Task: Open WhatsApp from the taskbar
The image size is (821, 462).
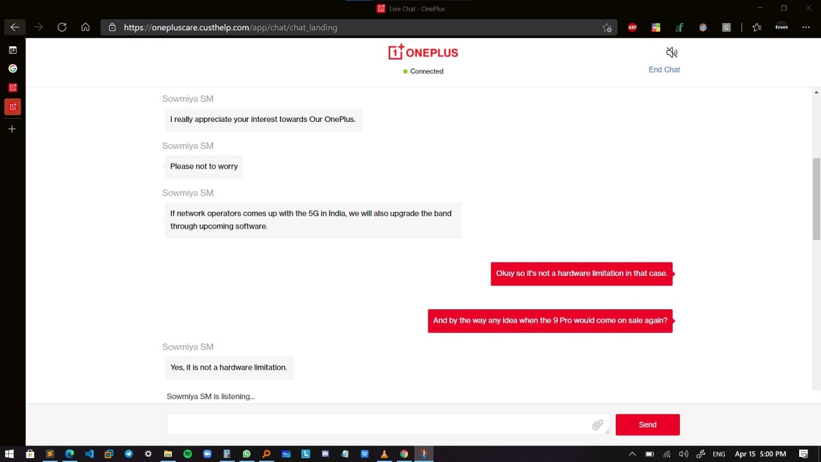Action: tap(247, 454)
